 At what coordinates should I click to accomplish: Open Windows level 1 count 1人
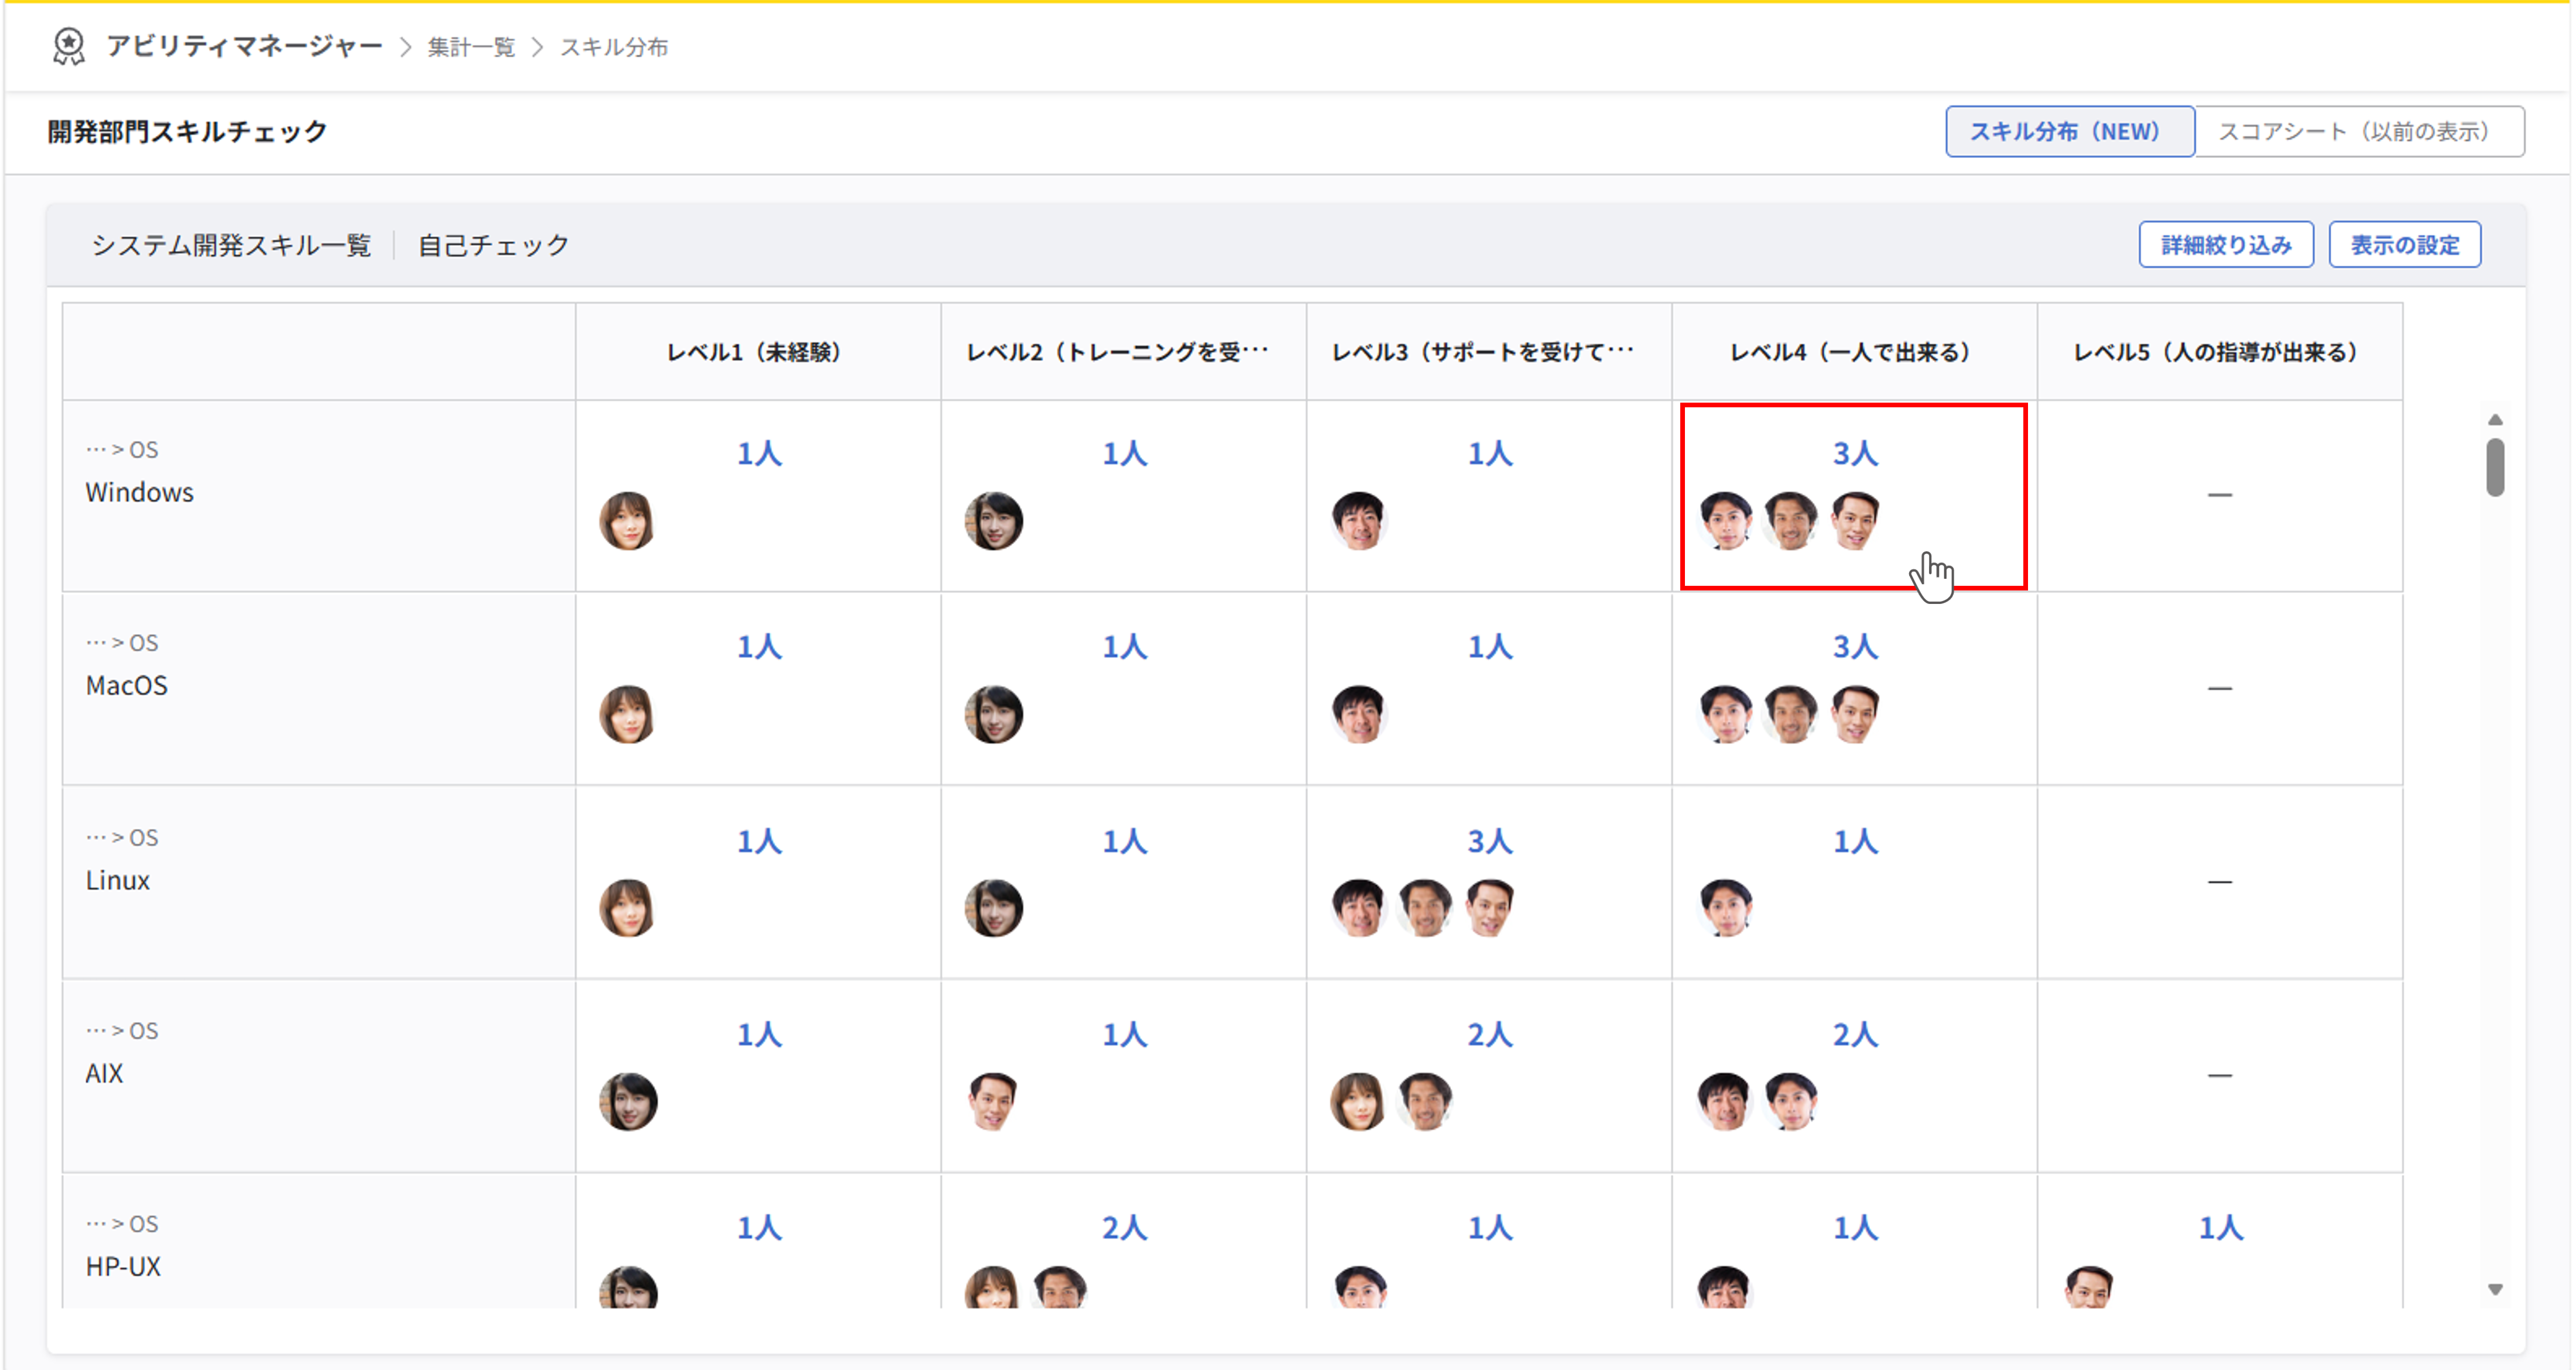coord(759,454)
